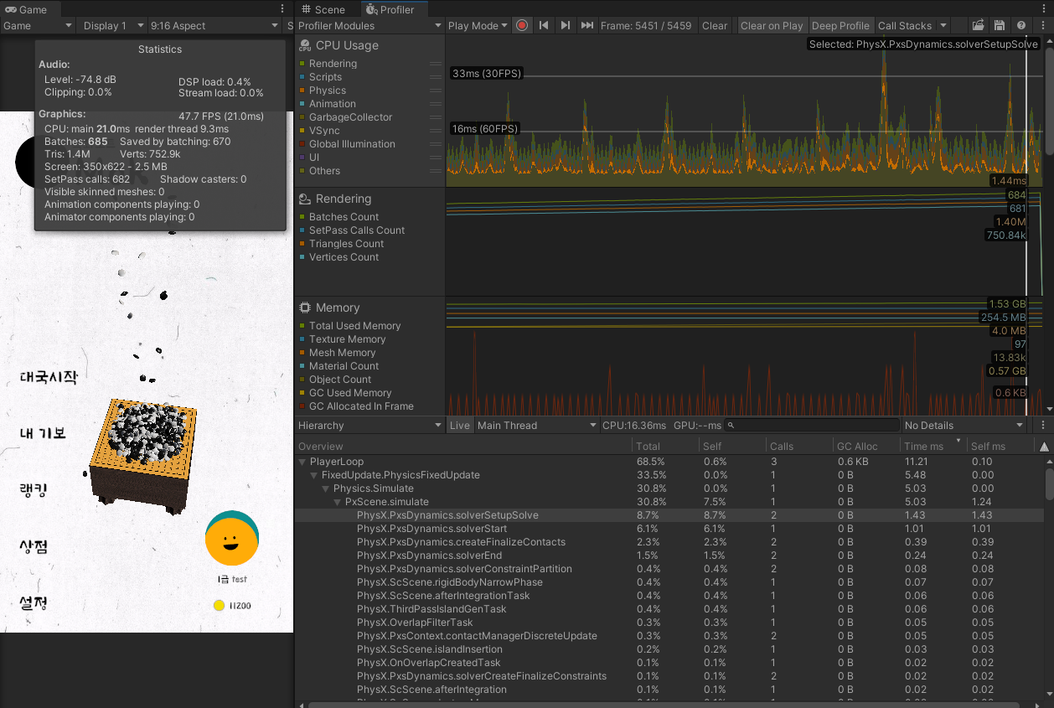Toggle the Physics category in CPU chart
Viewport: 1054px width, 708px height.
point(303,90)
